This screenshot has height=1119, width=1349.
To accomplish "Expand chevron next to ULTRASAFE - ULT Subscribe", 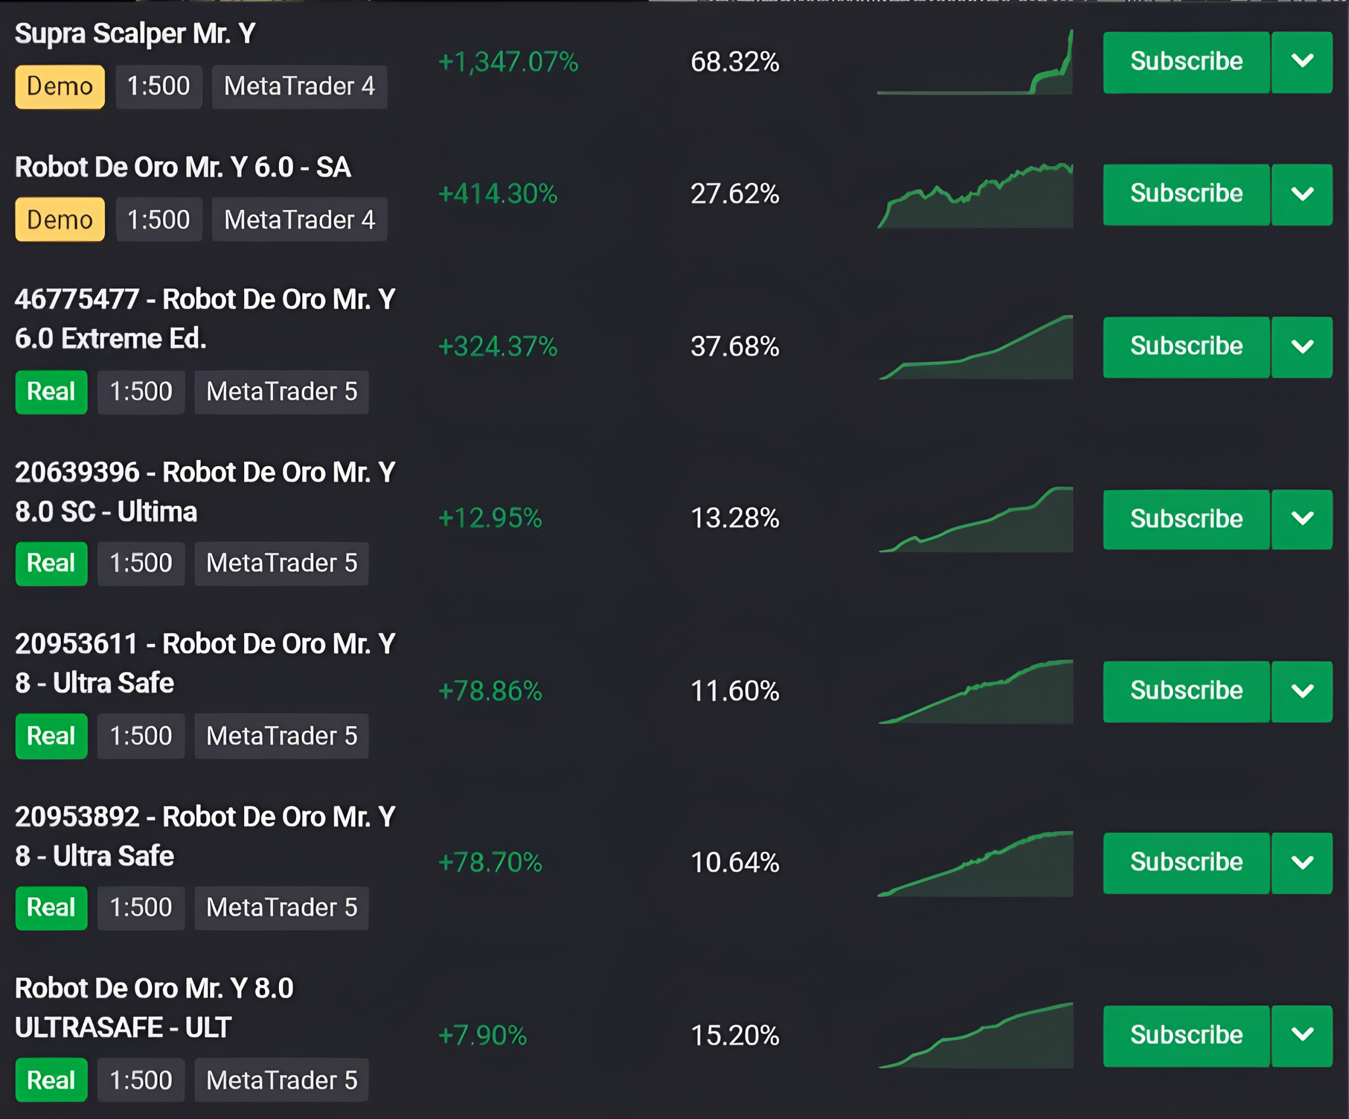I will tap(1302, 1036).
